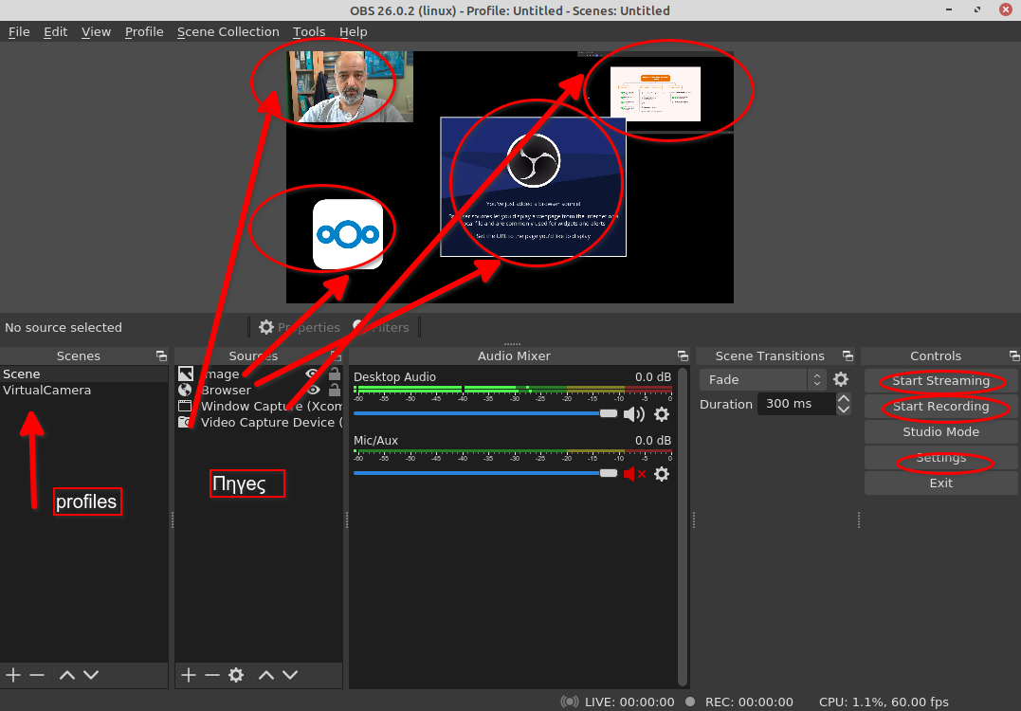Image resolution: width=1021 pixels, height=711 pixels.
Task: Open the Profile menu
Action: [144, 32]
